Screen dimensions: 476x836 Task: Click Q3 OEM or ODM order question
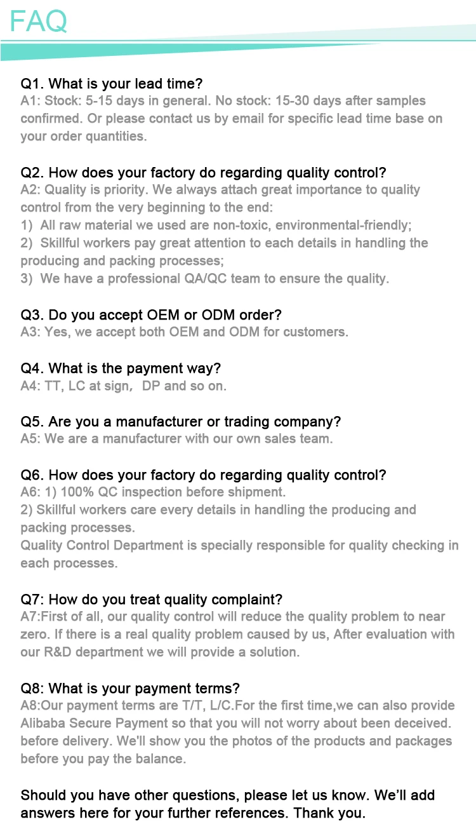151,315
